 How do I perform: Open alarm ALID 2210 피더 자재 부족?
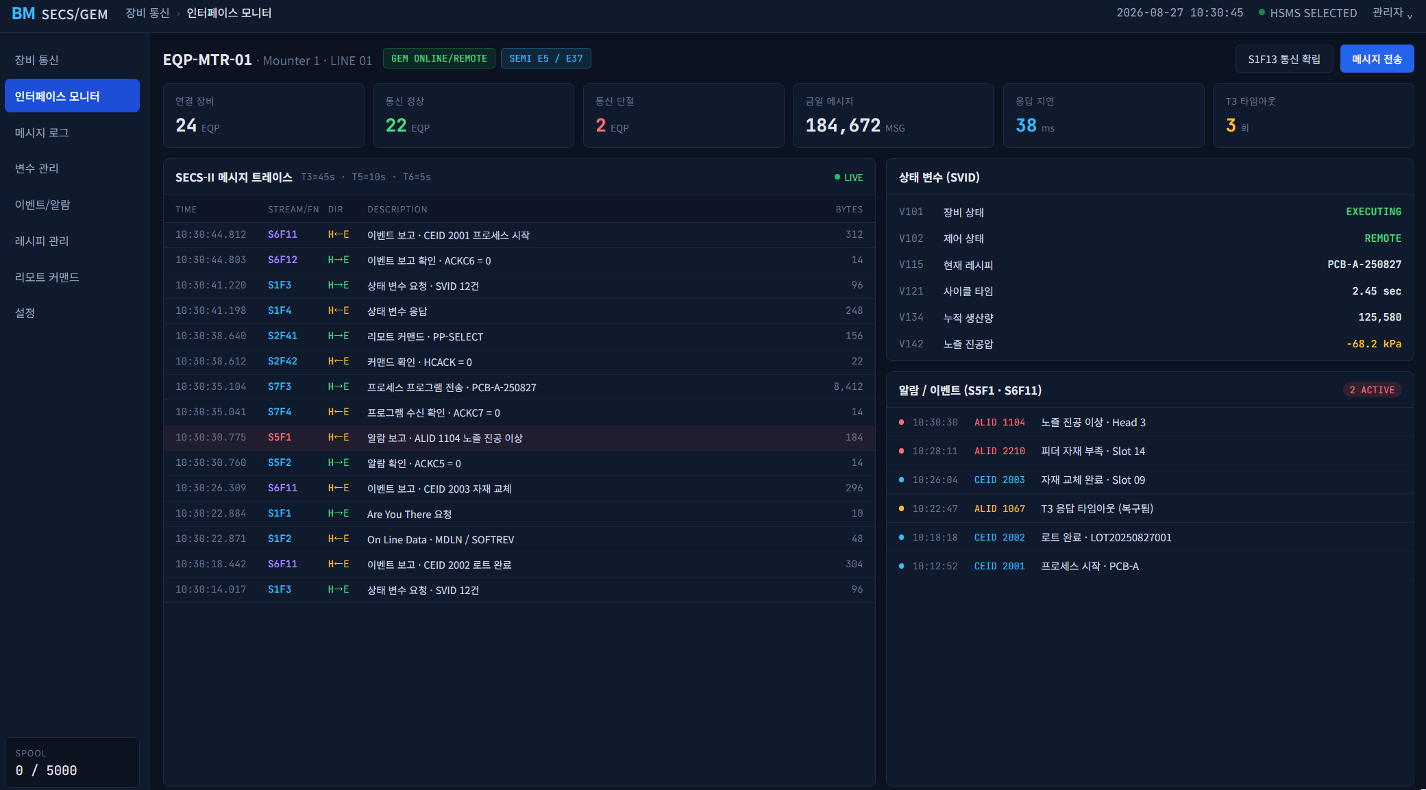click(1150, 452)
